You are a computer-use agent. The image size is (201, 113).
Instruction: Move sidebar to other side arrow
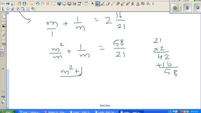pyautogui.click(x=3, y=69)
